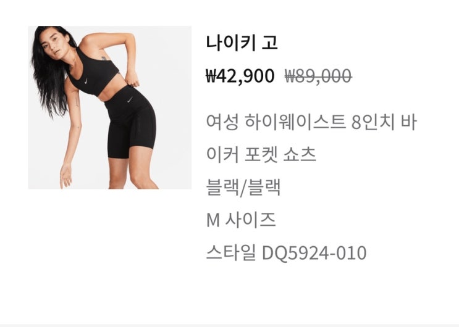This screenshot has width=459, height=327.
Task: Click the product title 나이키 고
Action: pos(242,43)
